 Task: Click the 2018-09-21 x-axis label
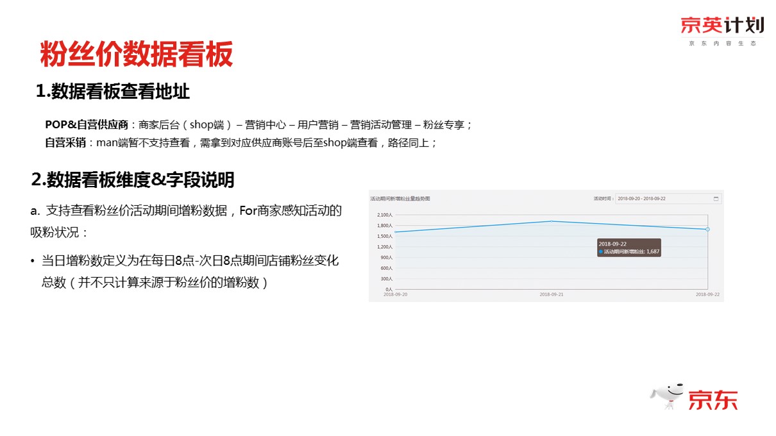tap(552, 294)
